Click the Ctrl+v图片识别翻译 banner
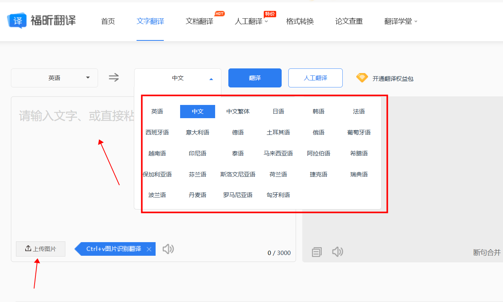The height and width of the screenshot is (302, 503). (x=115, y=249)
